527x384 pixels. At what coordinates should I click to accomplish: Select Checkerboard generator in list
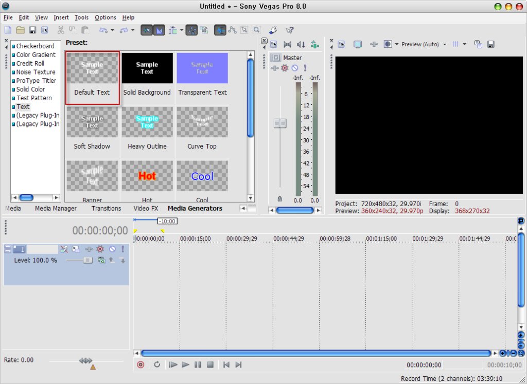tap(35, 46)
